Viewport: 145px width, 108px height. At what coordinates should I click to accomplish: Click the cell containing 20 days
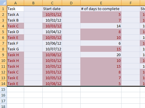tap(101, 55)
